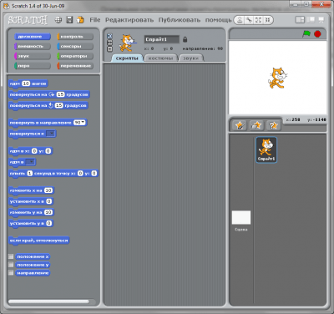Open the direction dropdown showing 90
The height and width of the screenshot is (314, 334).
click(79, 123)
